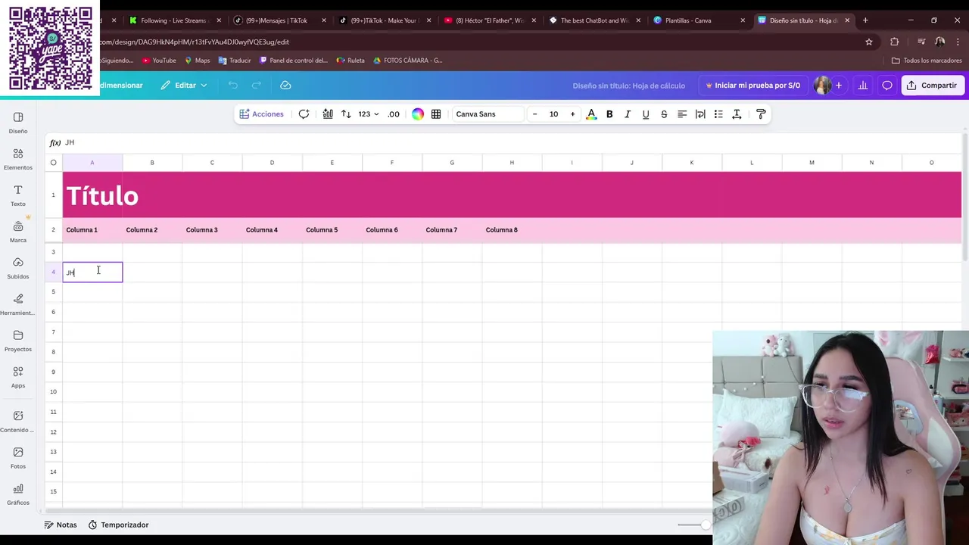The image size is (969, 545).
Task: Open the Fotos panel
Action: coord(18,458)
